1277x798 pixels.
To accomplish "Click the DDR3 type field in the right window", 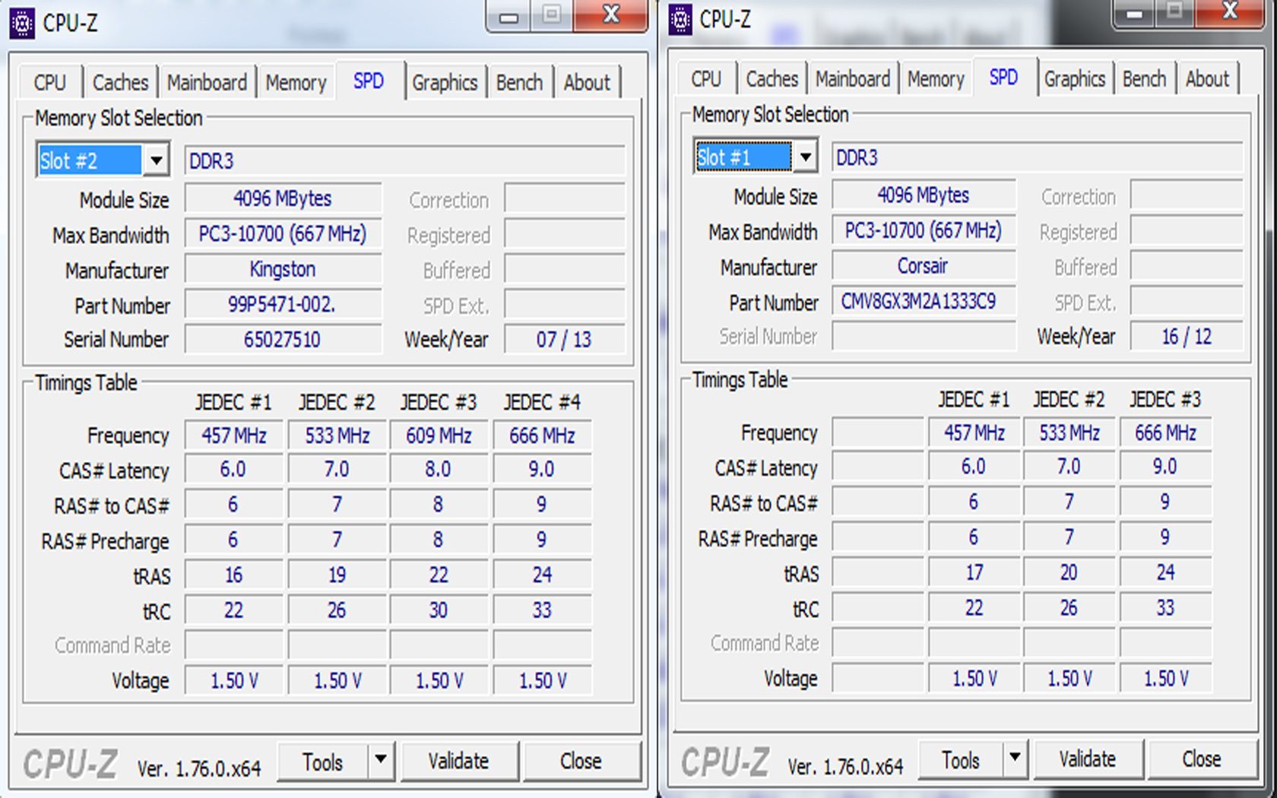I will [1037, 158].
